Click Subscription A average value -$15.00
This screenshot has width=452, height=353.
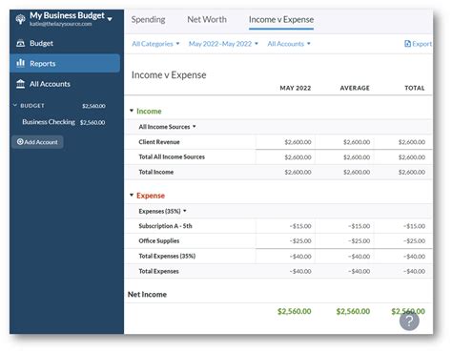(x=360, y=226)
